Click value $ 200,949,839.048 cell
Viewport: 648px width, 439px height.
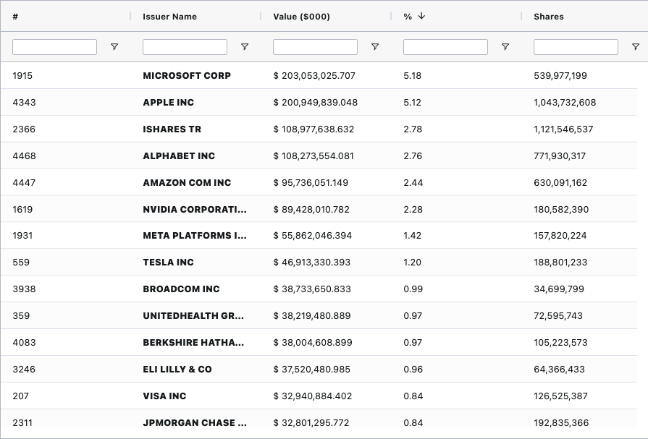coord(316,103)
